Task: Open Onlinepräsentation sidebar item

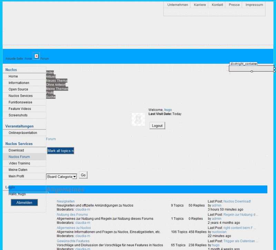Action: [24, 133]
